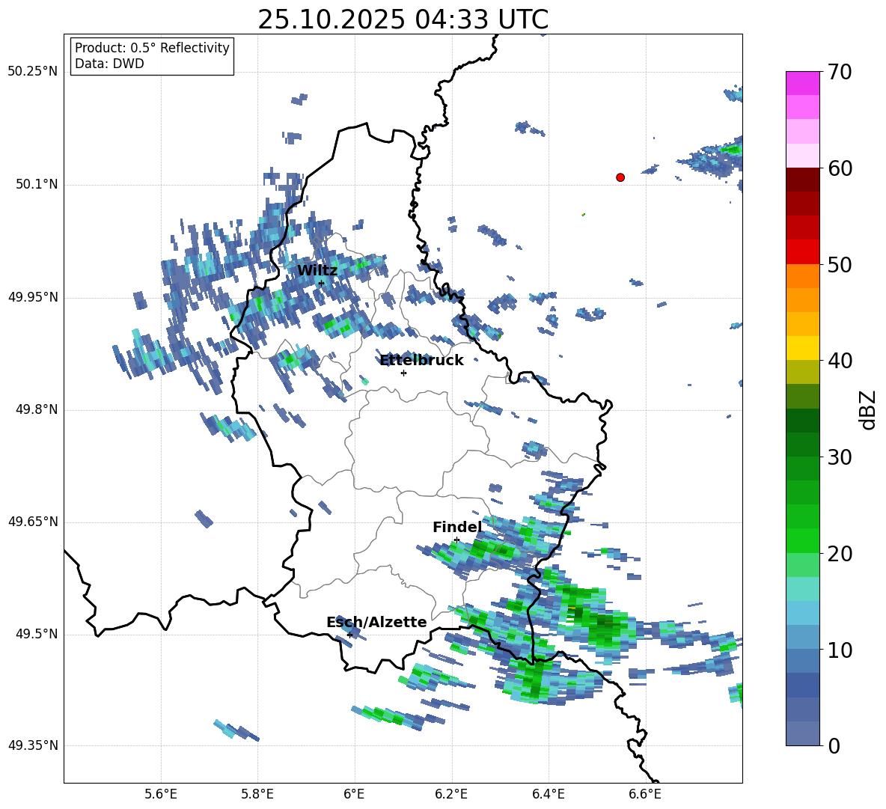The height and width of the screenshot is (809, 886).
Task: Click the Esch/Alzette city label
Action: point(376,622)
